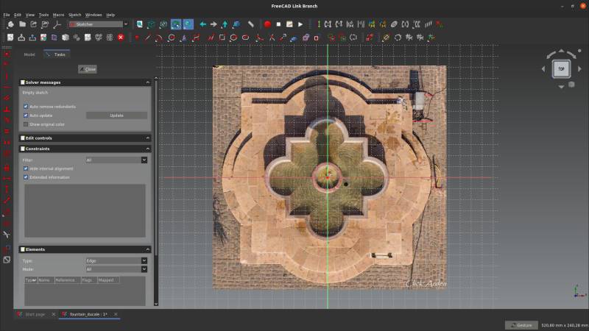The image size is (589, 331).
Task: Click the execute macro play icon
Action: pyautogui.click(x=300, y=24)
